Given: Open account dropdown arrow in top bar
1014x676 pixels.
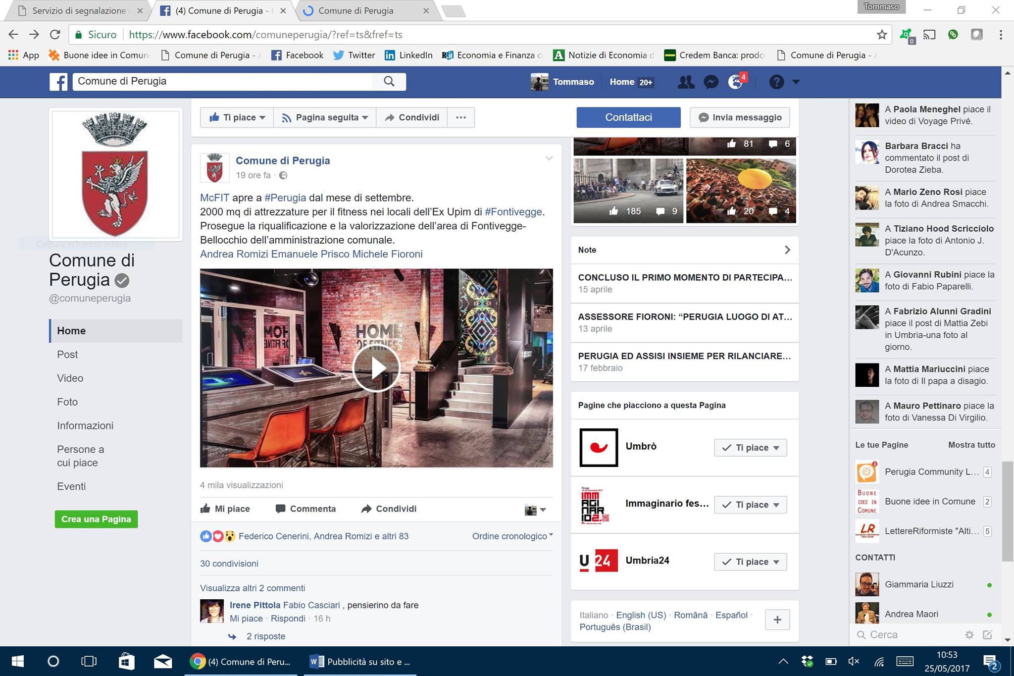Looking at the screenshot, I should coord(796,82).
